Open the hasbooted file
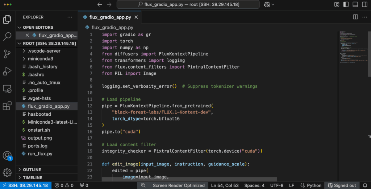371x189 pixels. (47, 114)
